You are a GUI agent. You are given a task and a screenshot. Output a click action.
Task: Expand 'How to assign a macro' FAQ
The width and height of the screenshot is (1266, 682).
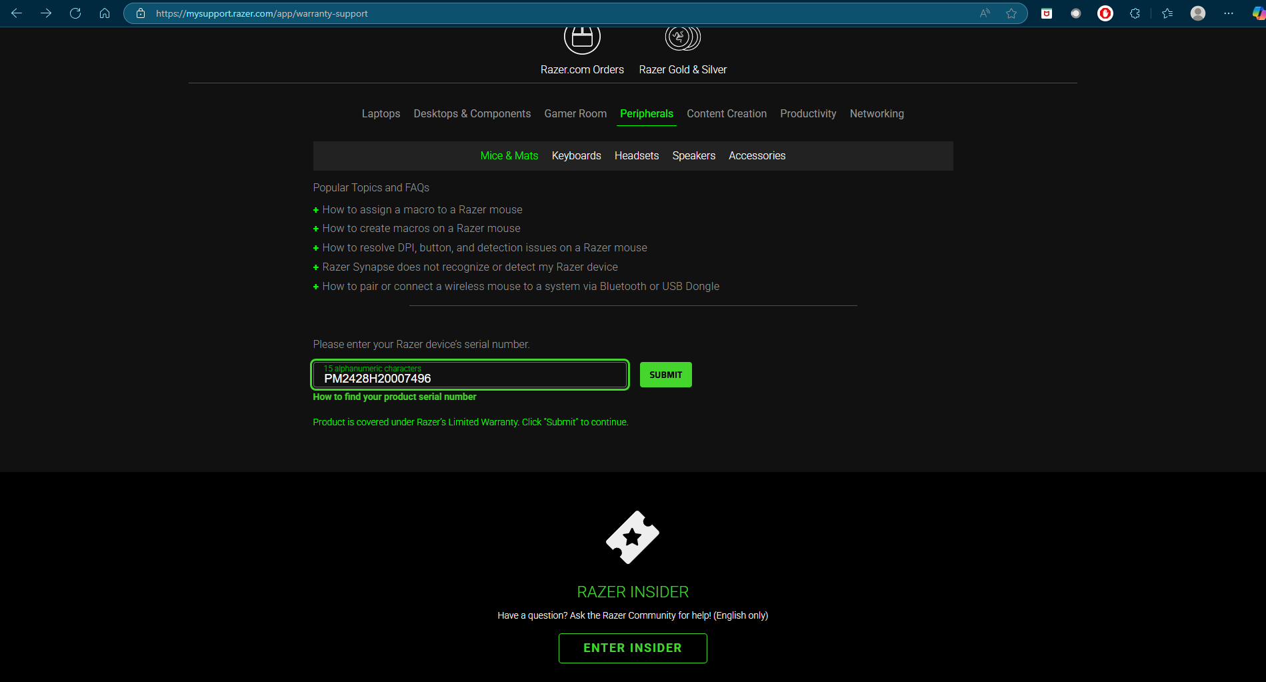pos(422,210)
